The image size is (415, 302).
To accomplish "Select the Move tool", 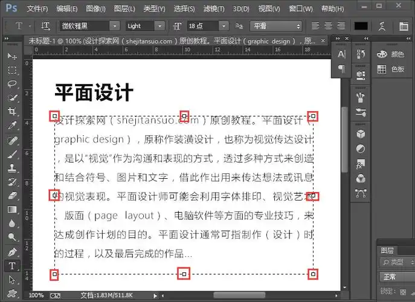I will (x=12, y=56).
